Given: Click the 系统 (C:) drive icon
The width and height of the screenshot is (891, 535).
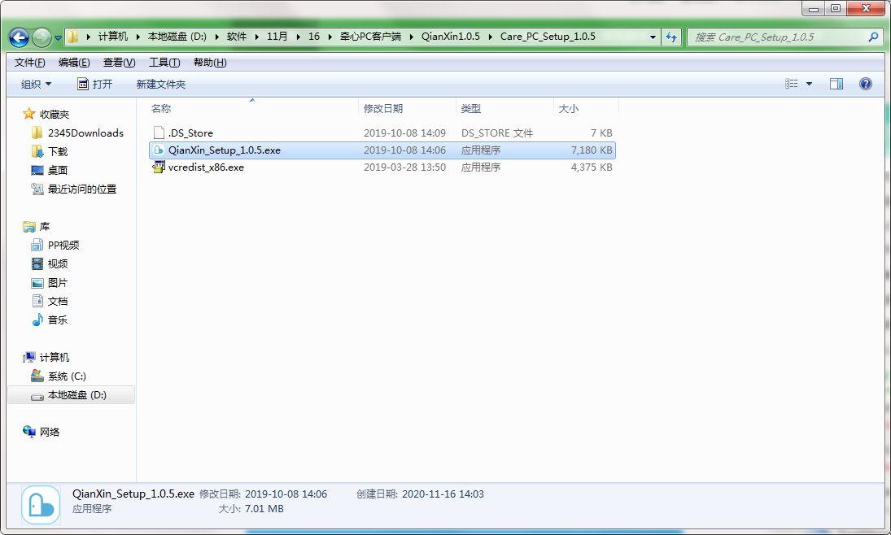Looking at the screenshot, I should [37, 376].
